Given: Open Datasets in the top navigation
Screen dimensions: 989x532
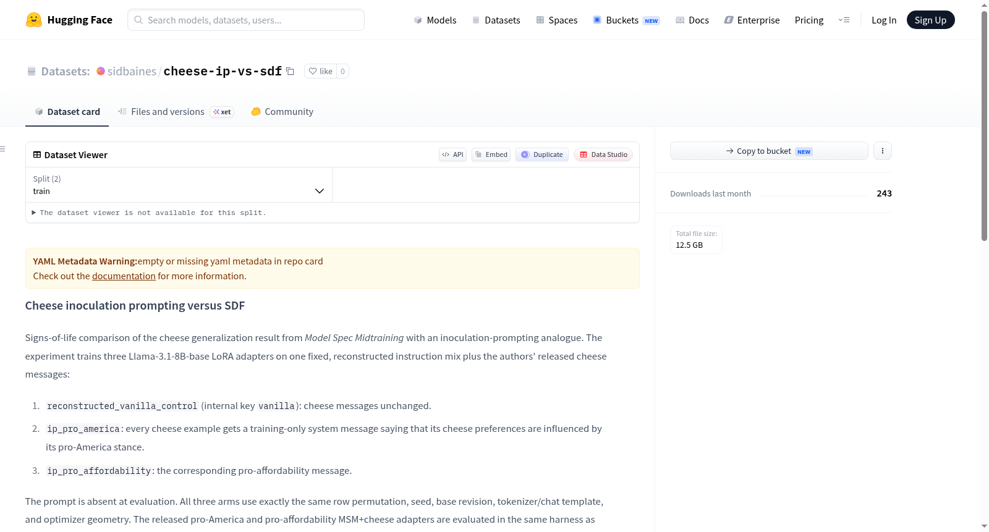Looking at the screenshot, I should tap(496, 20).
